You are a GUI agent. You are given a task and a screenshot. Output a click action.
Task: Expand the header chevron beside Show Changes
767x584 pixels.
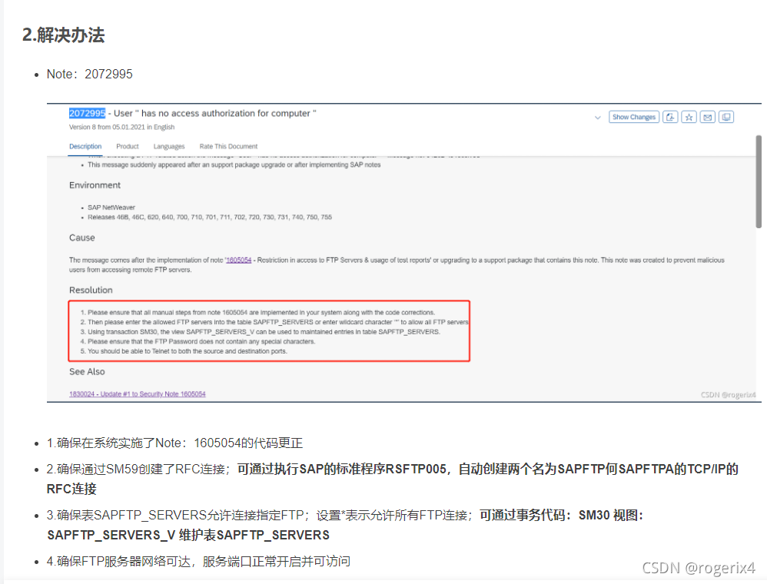pyautogui.click(x=597, y=118)
